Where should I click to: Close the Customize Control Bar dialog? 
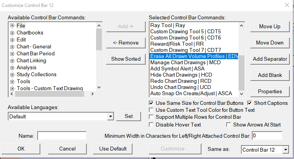(x=287, y=5)
